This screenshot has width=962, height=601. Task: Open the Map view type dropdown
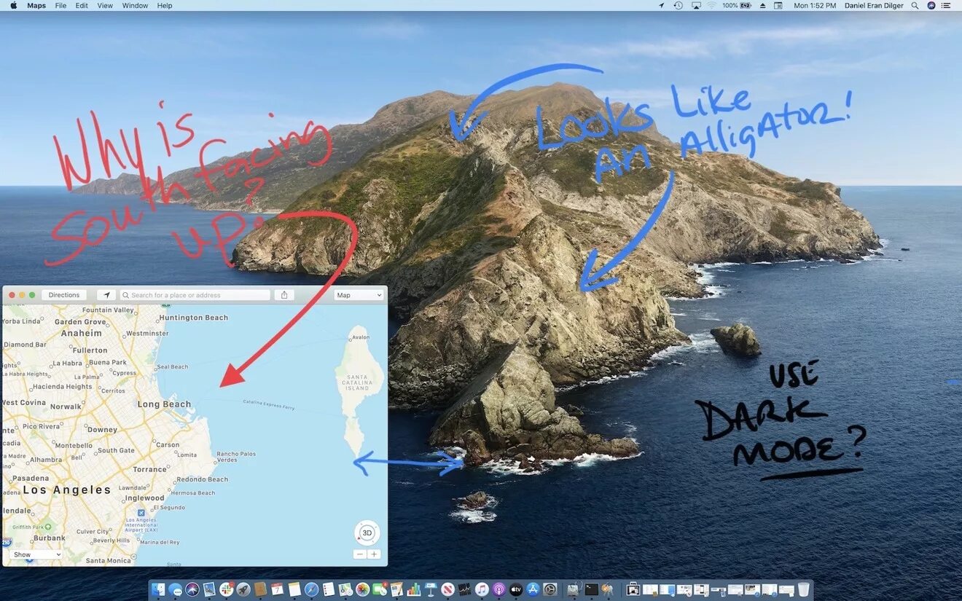click(359, 295)
